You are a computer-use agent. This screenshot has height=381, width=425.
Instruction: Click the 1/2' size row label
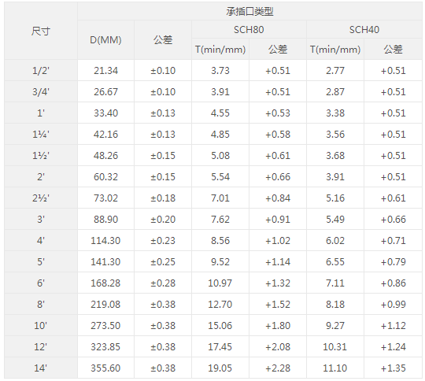click(x=41, y=71)
